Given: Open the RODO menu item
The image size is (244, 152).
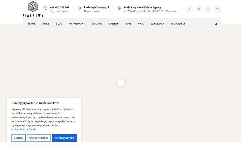Looking at the screenshot, I should click(x=141, y=24).
